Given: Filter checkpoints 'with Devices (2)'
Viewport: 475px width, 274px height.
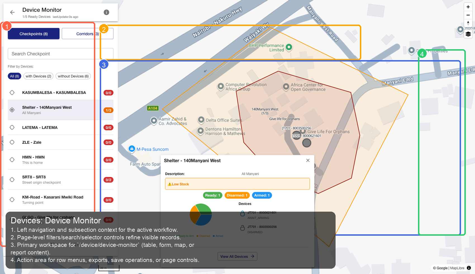Looking at the screenshot, I should (x=38, y=76).
